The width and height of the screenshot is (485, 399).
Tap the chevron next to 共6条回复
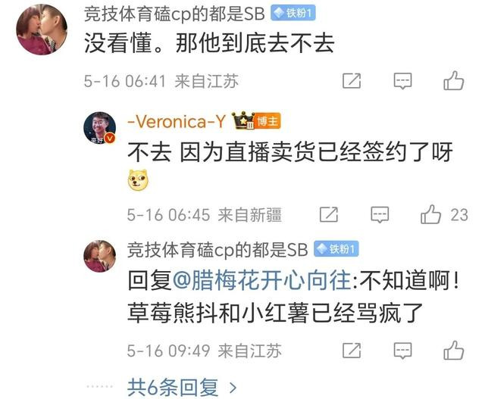[233, 388]
